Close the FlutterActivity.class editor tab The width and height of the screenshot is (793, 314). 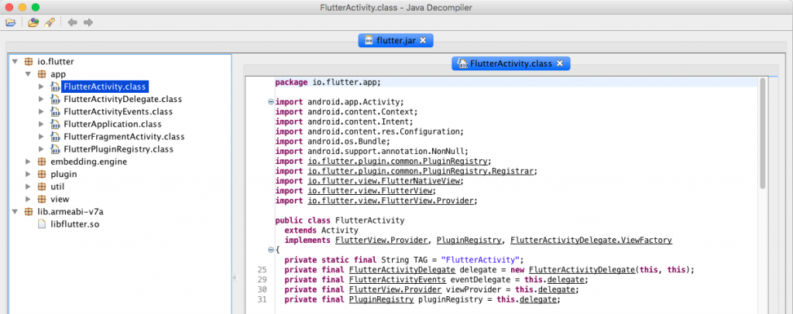point(559,63)
